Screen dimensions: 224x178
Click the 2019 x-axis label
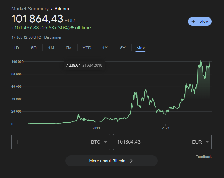(96, 128)
